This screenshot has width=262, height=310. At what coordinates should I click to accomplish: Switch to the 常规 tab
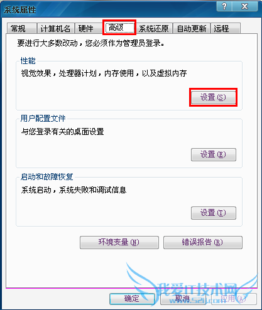pyautogui.click(x=21, y=28)
